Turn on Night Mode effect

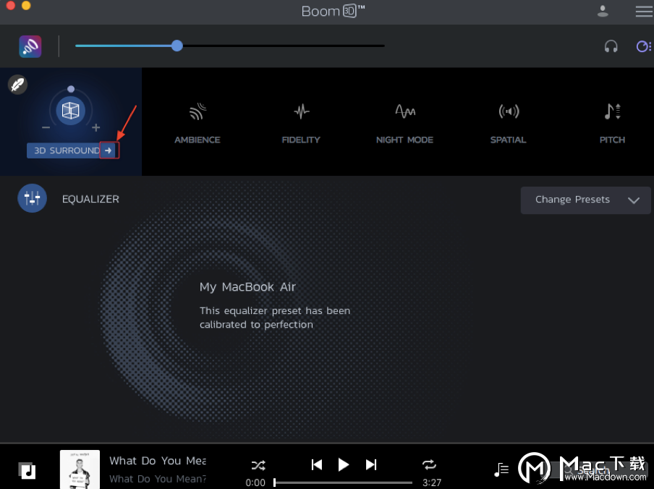404,124
